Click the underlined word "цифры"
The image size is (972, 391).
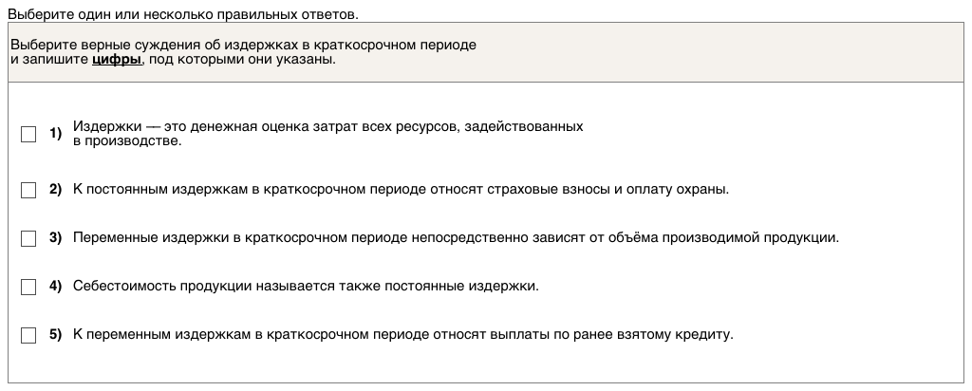(x=117, y=60)
